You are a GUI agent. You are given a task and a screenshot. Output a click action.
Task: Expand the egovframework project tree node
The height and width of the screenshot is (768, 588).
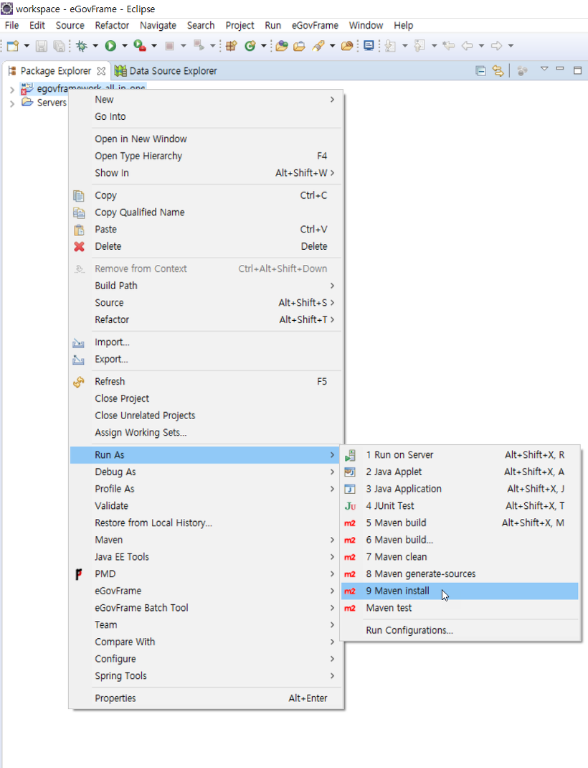pos(12,90)
